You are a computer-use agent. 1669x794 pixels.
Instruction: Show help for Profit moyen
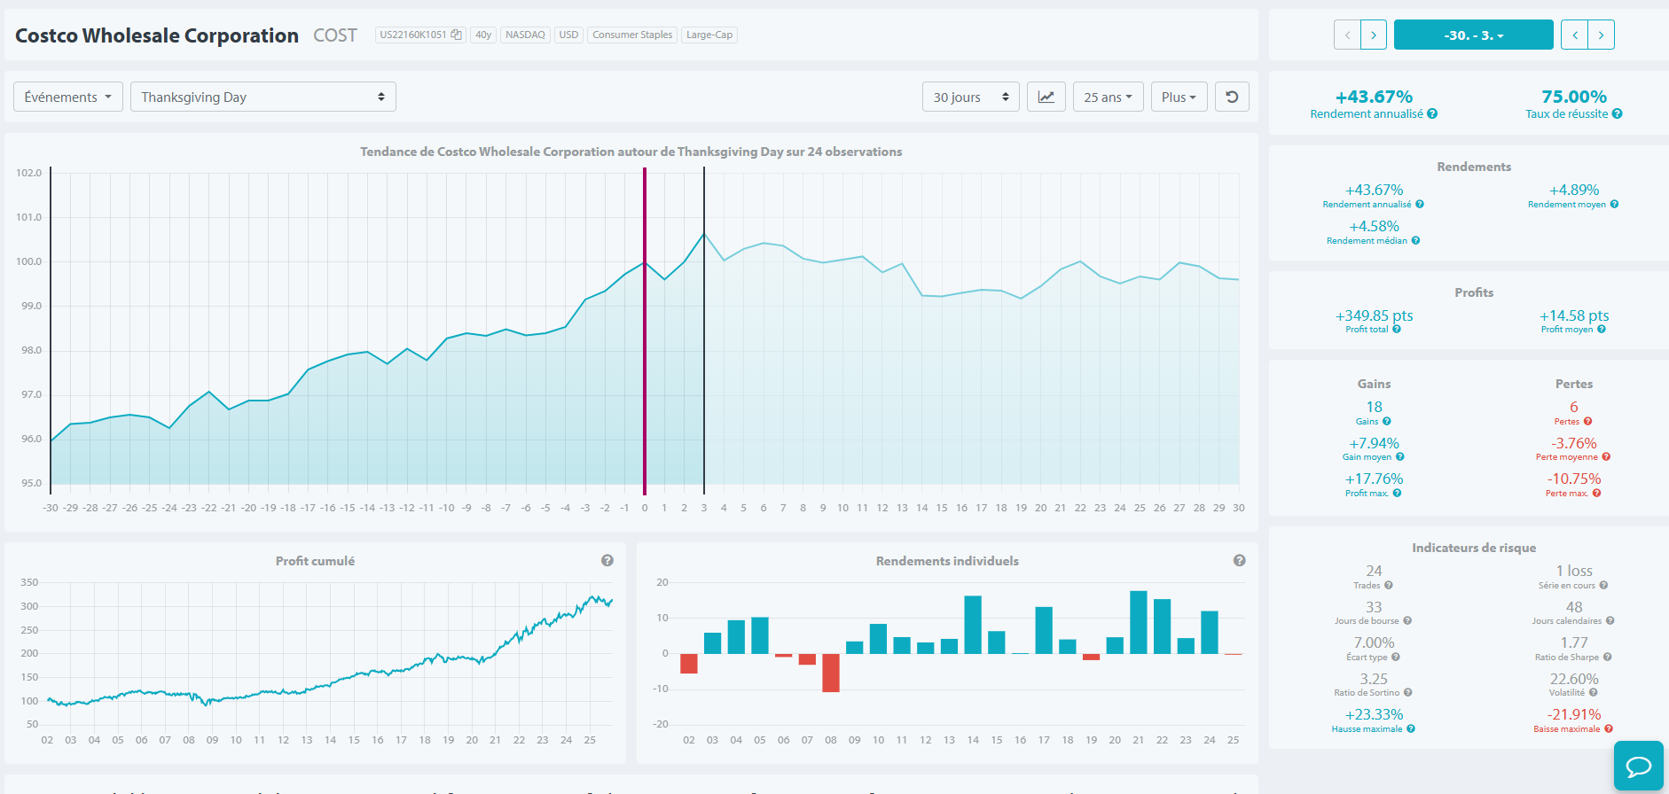point(1602,329)
